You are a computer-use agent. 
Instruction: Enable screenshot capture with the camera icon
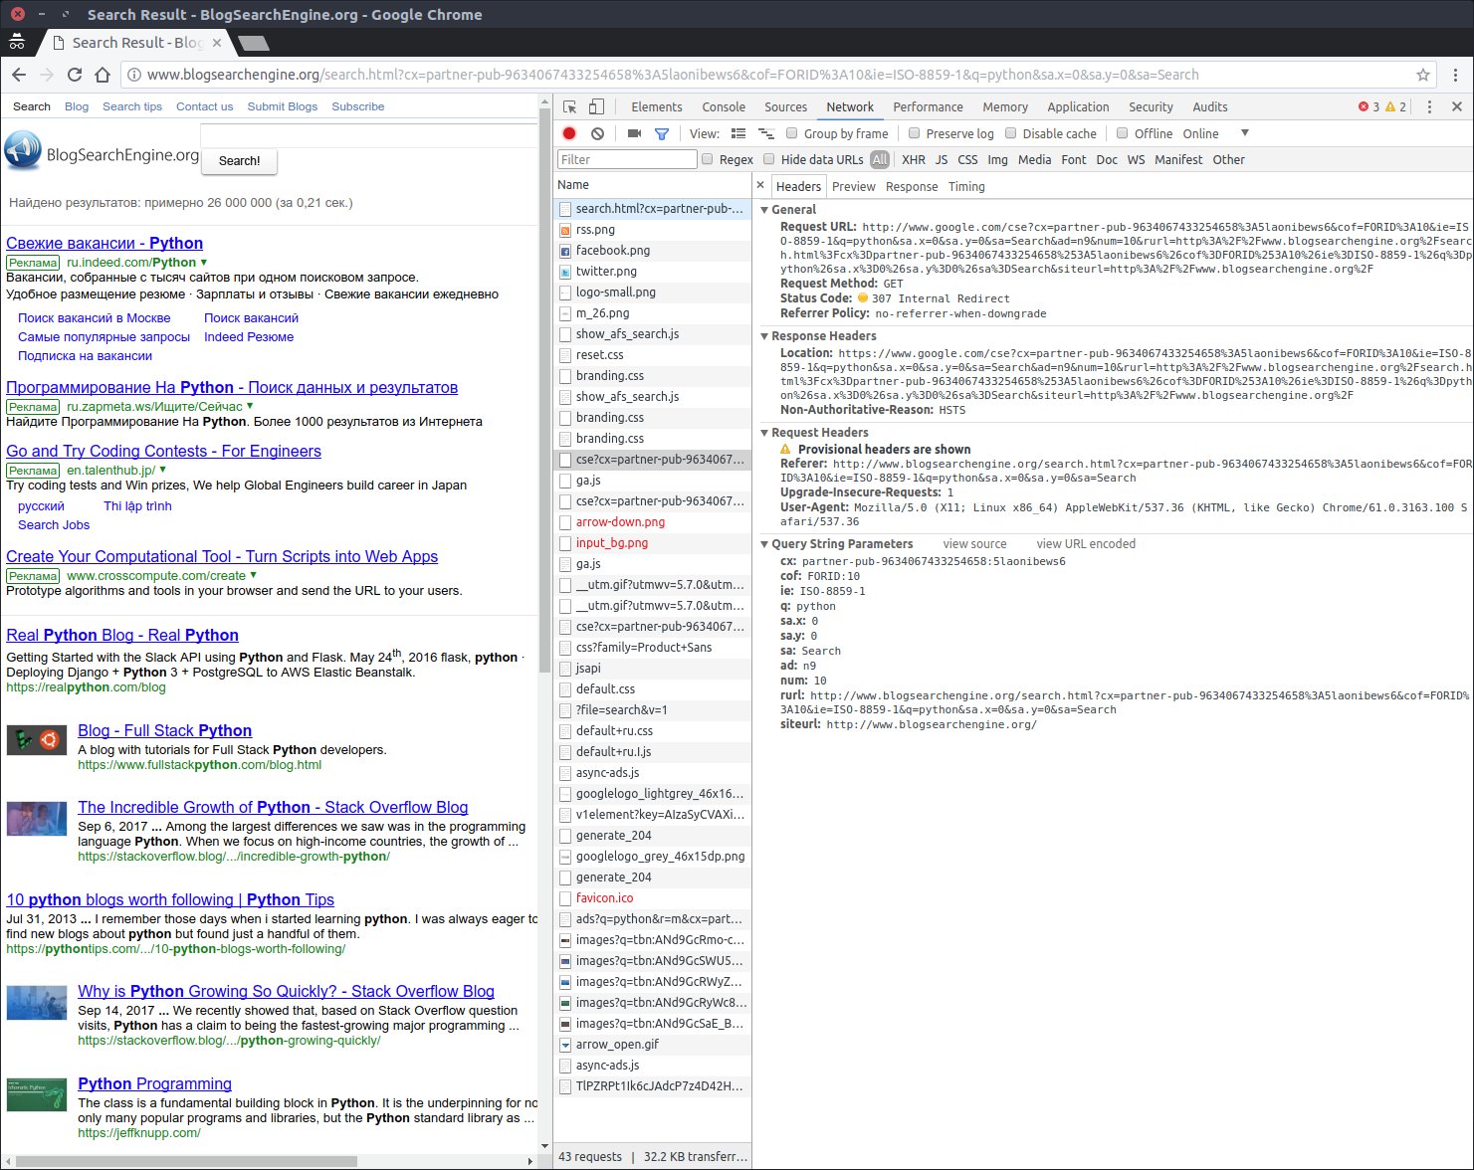[633, 133]
